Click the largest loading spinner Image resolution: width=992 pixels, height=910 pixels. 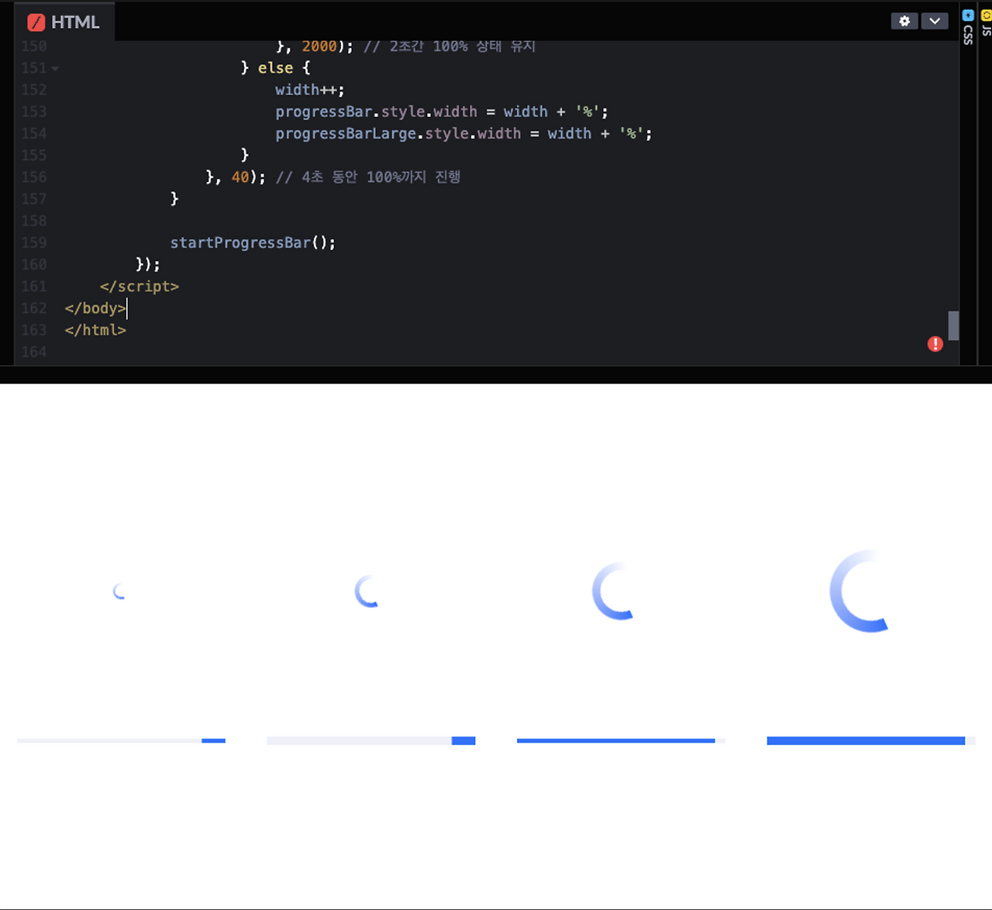tap(859, 591)
